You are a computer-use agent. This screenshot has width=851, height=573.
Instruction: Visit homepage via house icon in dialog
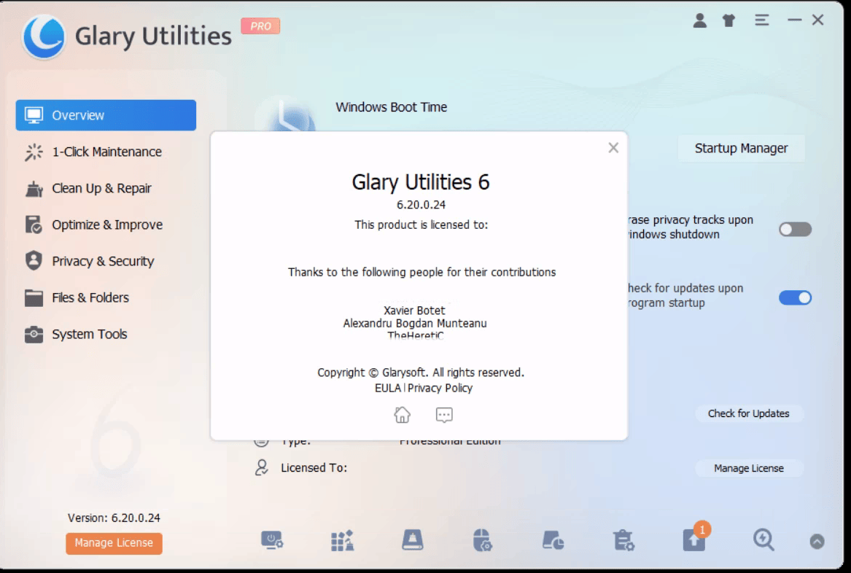click(402, 415)
